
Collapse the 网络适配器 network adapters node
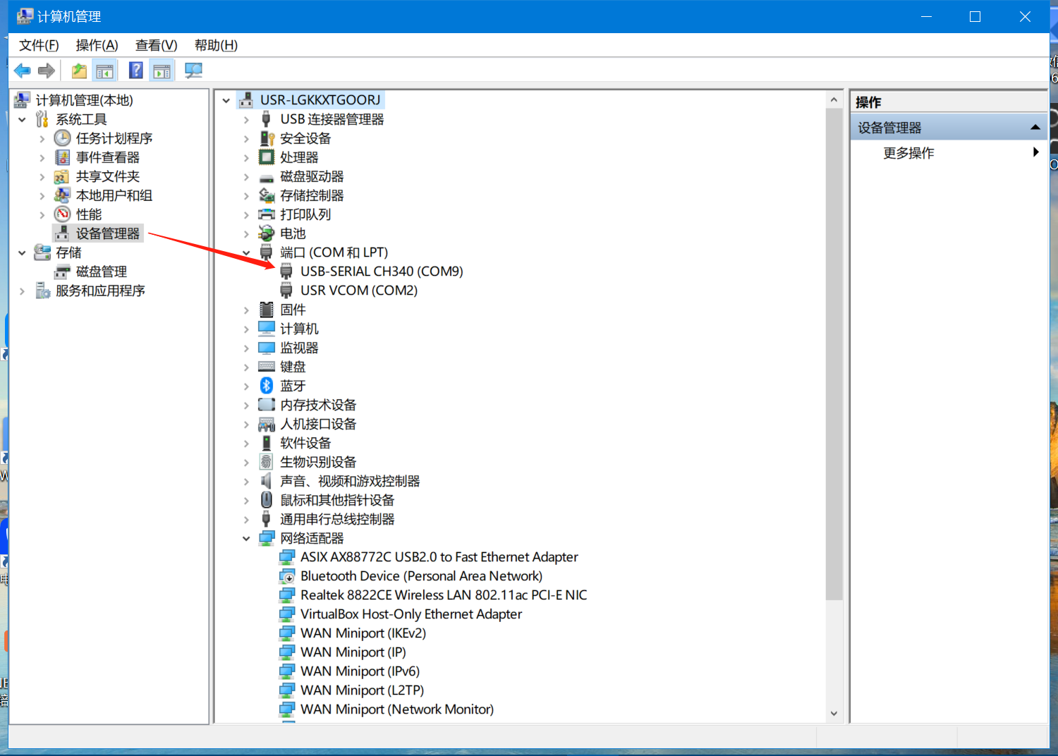[x=246, y=539]
